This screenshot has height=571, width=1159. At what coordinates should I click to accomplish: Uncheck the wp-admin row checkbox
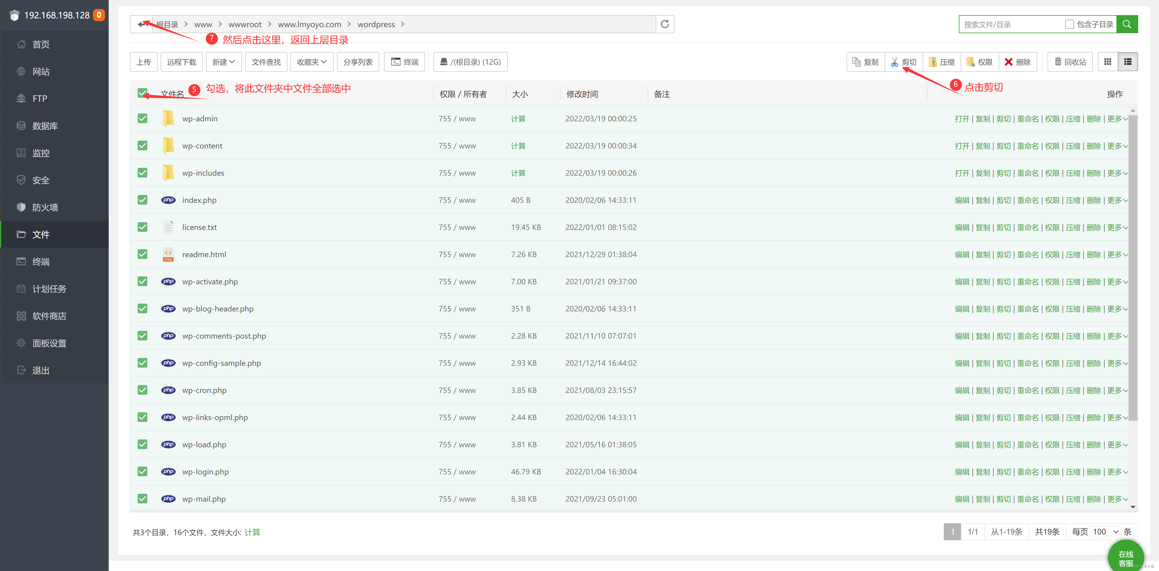point(142,118)
